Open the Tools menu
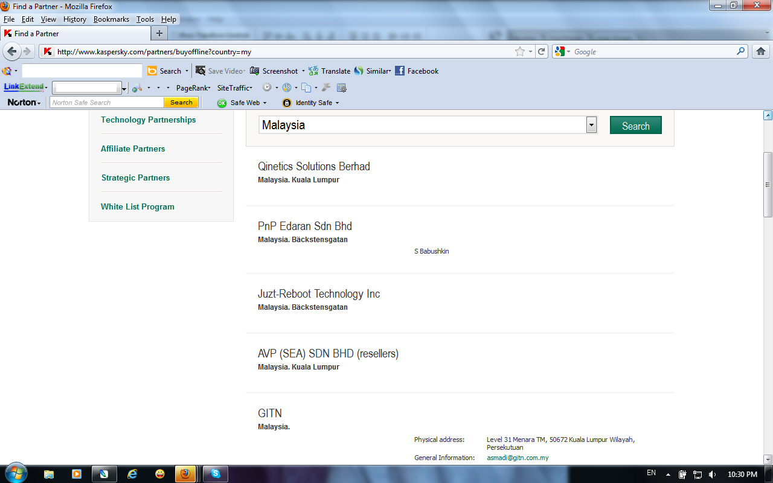This screenshot has height=483, width=773. click(145, 19)
